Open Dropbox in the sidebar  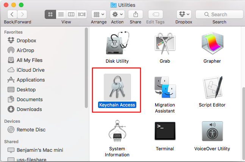point(22,40)
